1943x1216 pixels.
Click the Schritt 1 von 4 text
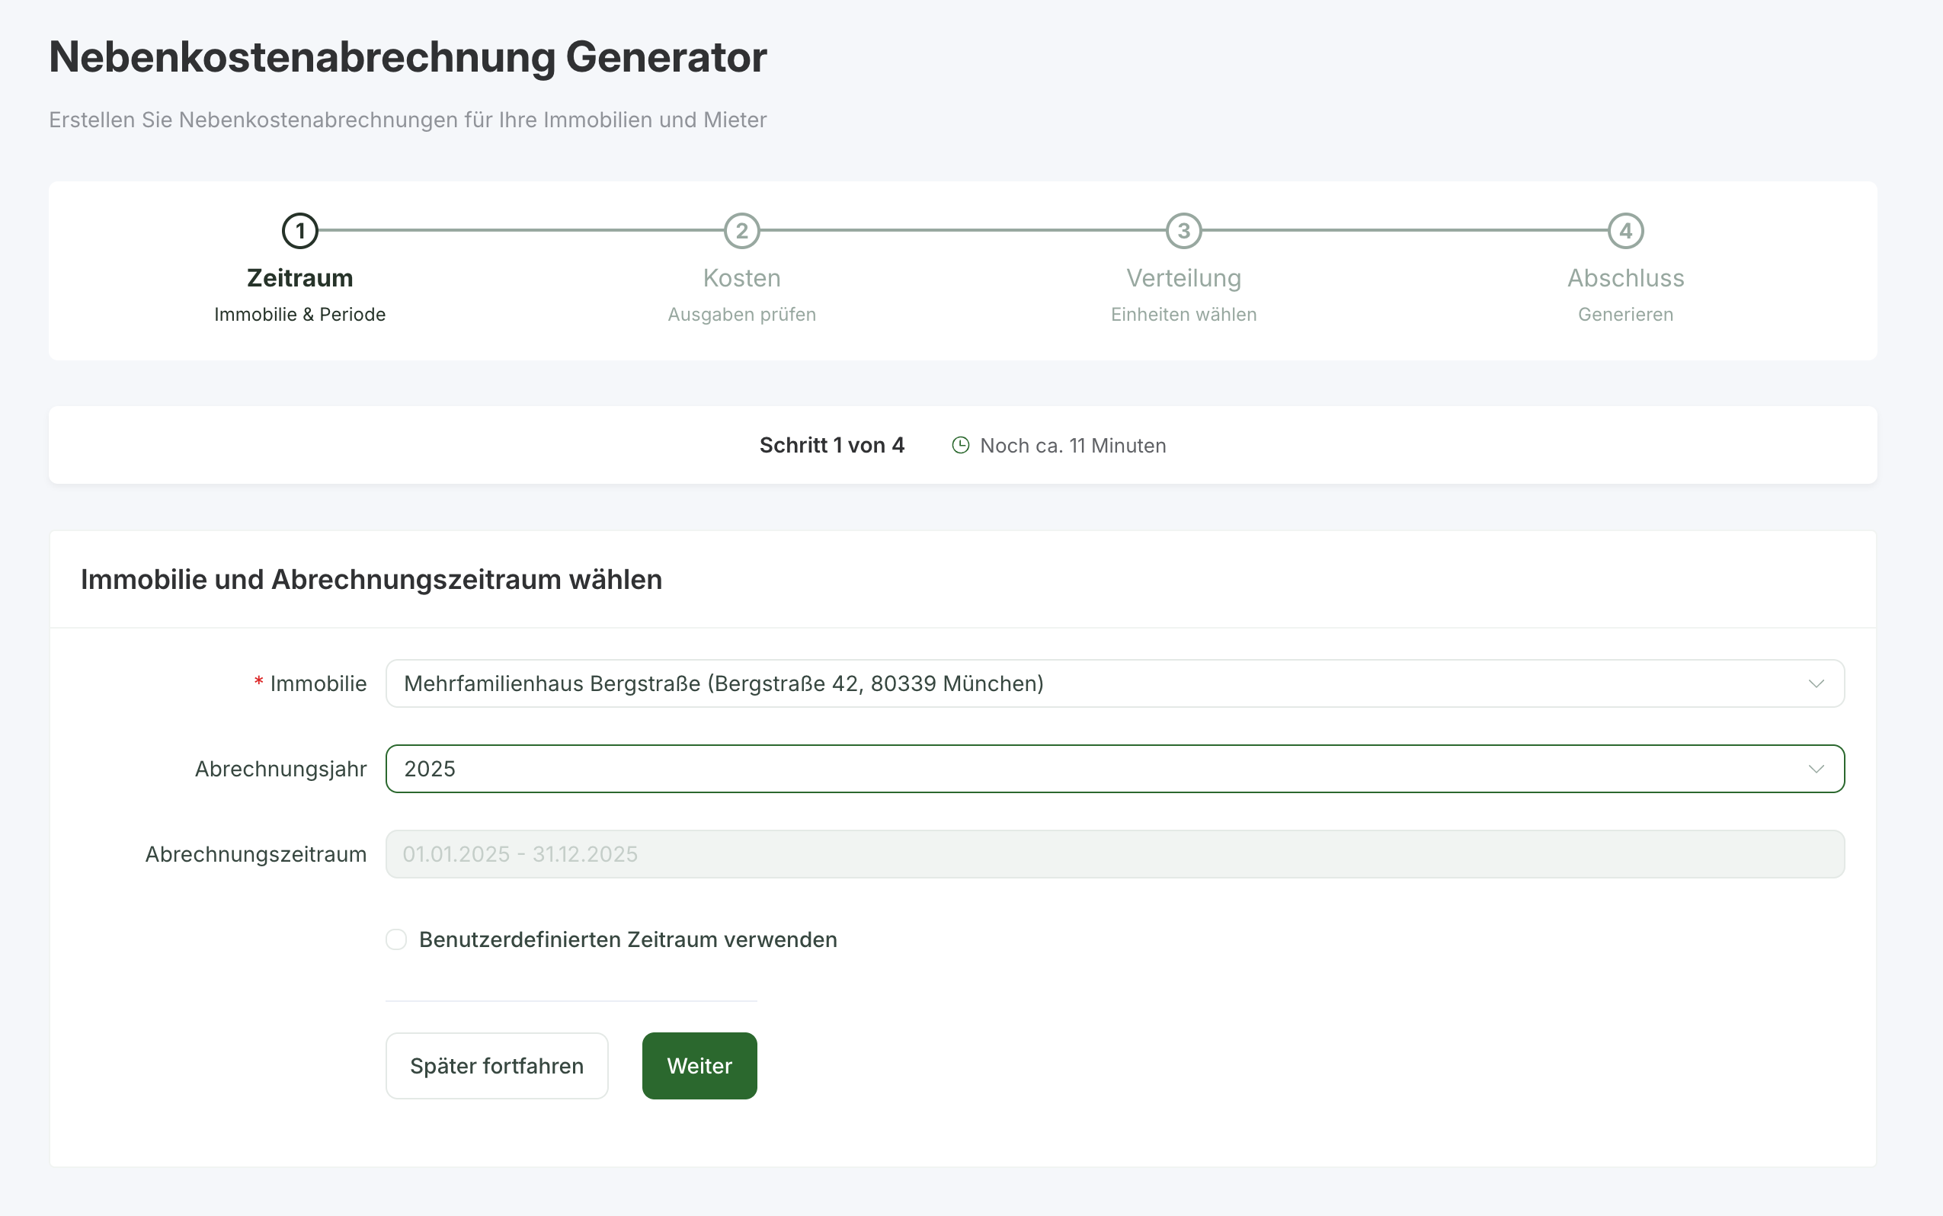click(x=831, y=446)
